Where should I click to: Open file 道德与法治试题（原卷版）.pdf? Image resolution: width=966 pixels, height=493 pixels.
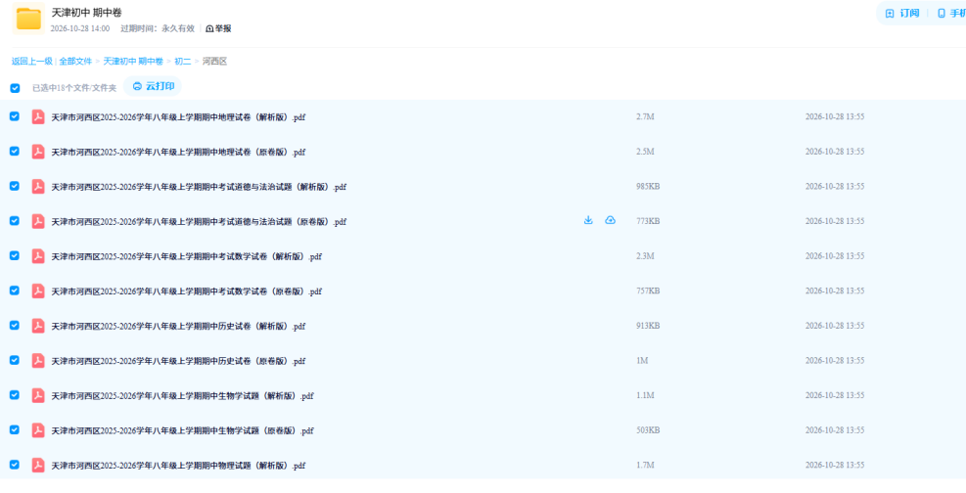click(x=199, y=222)
